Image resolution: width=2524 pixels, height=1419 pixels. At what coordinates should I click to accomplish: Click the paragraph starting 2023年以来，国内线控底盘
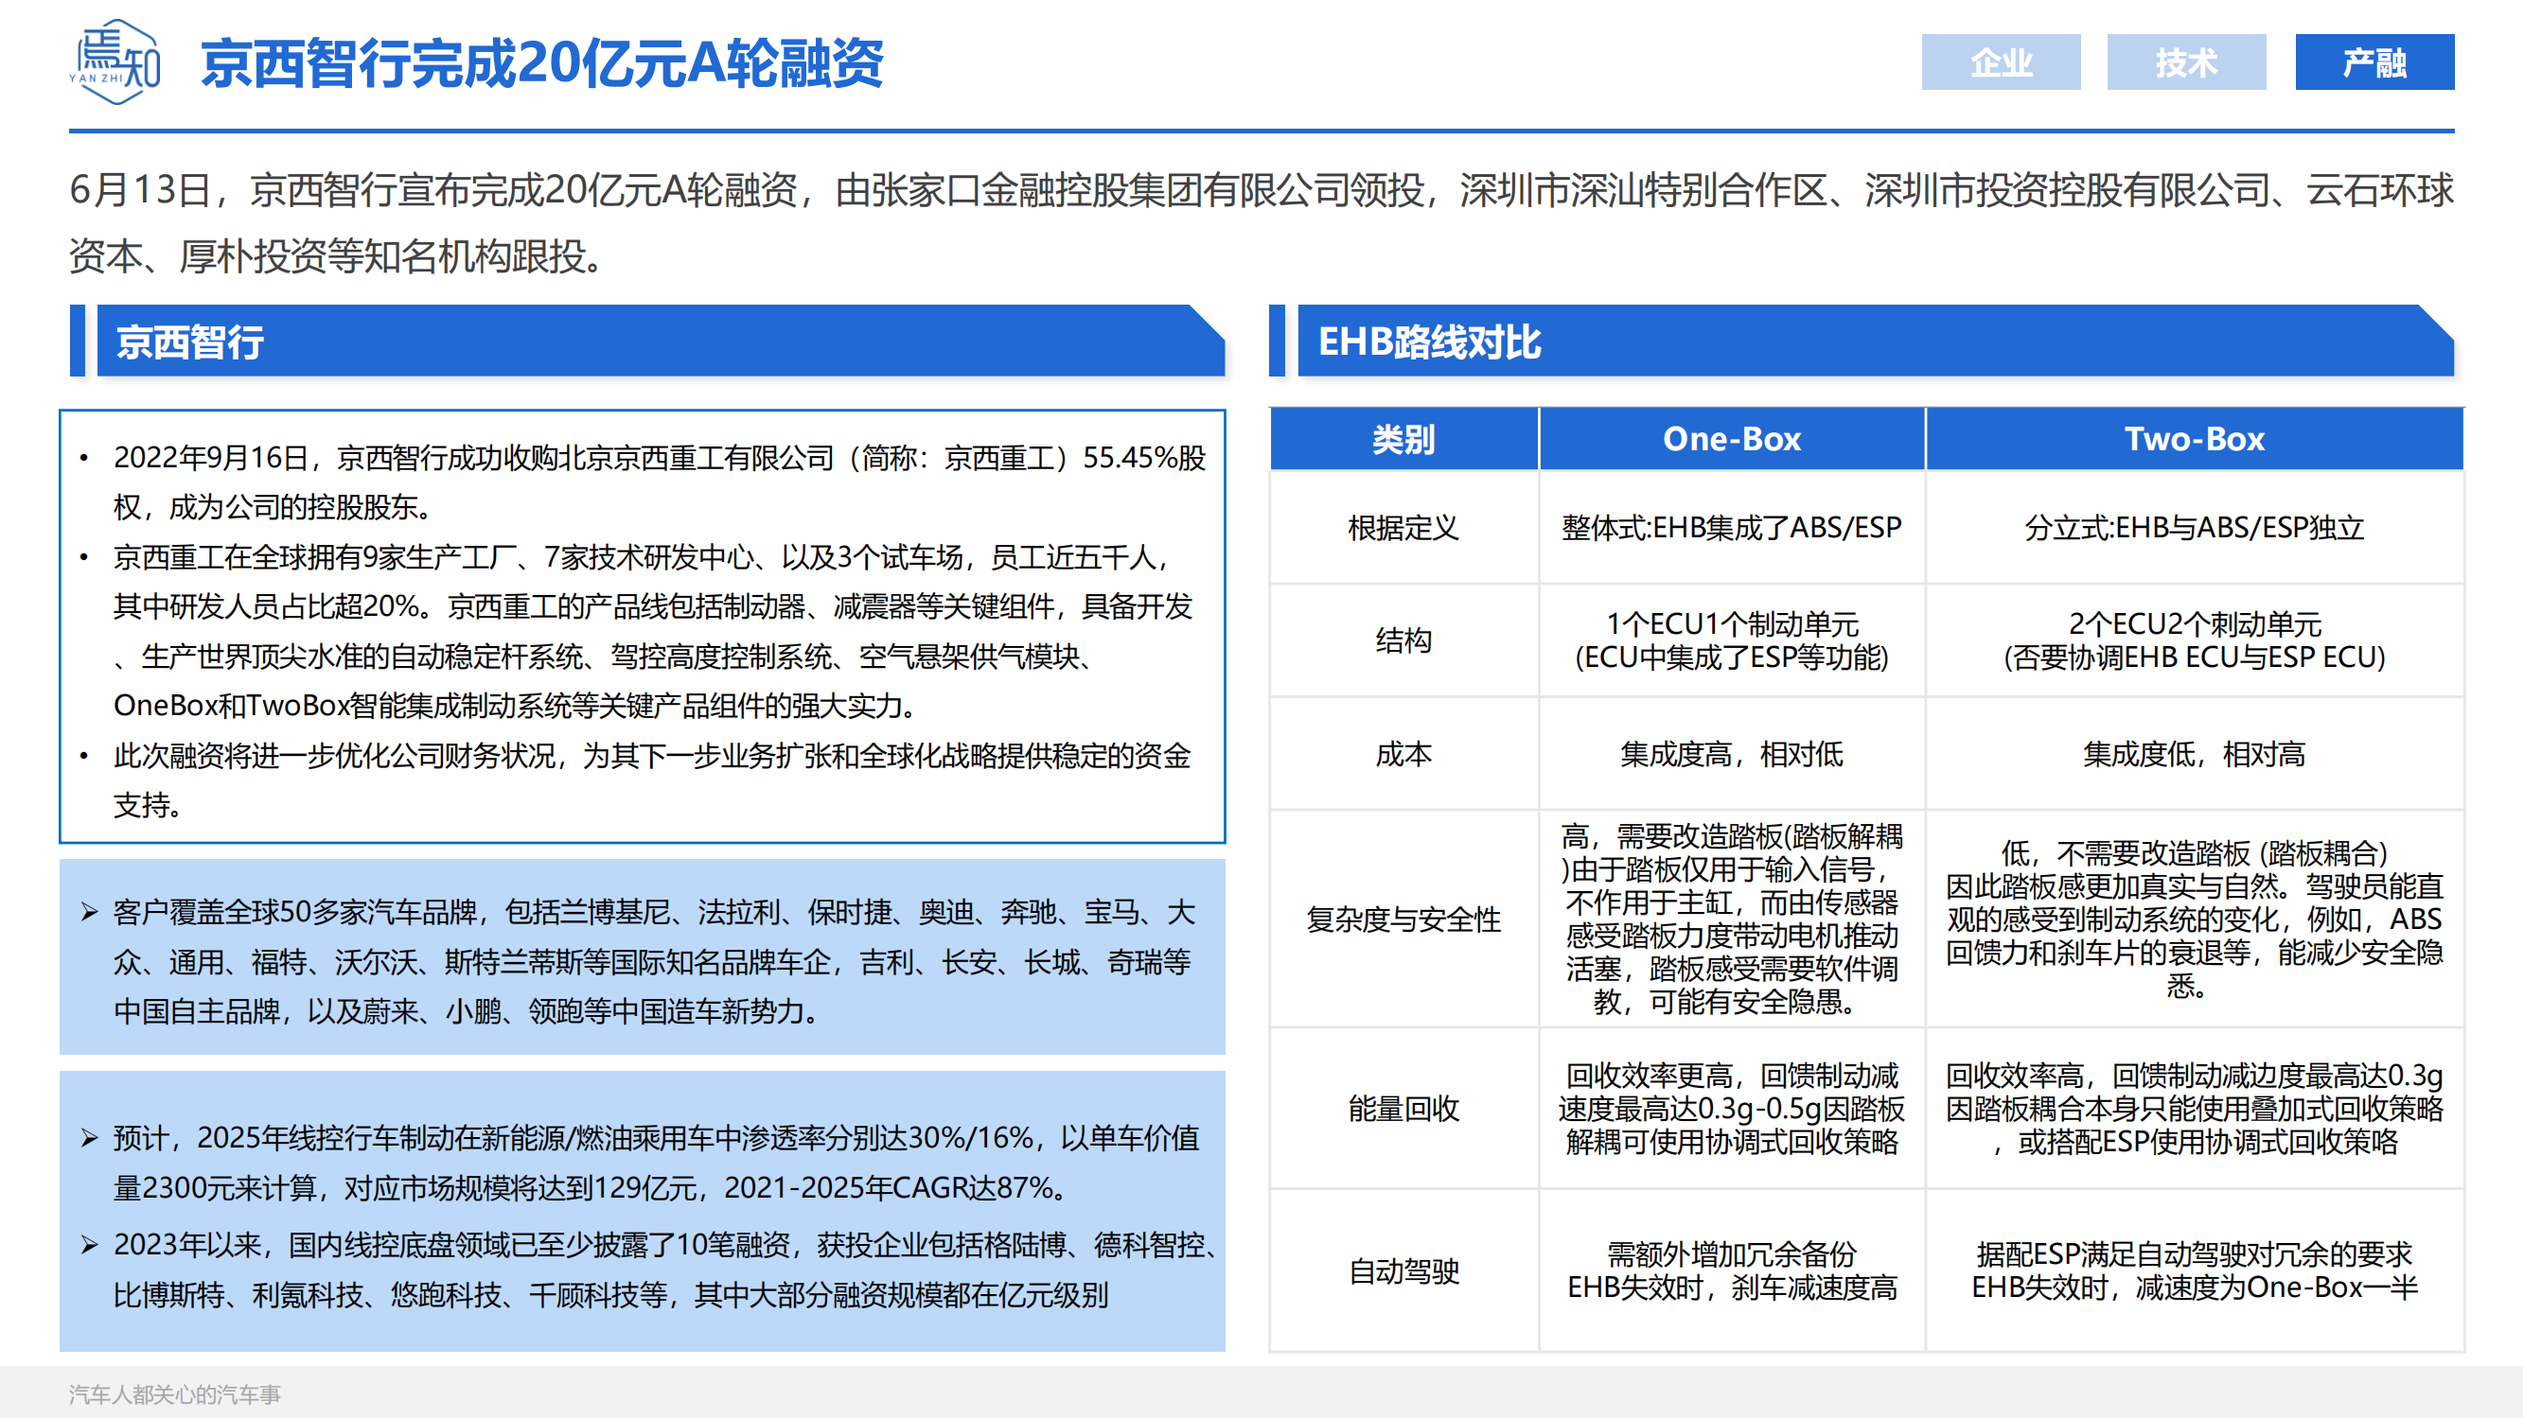coord(666,1270)
